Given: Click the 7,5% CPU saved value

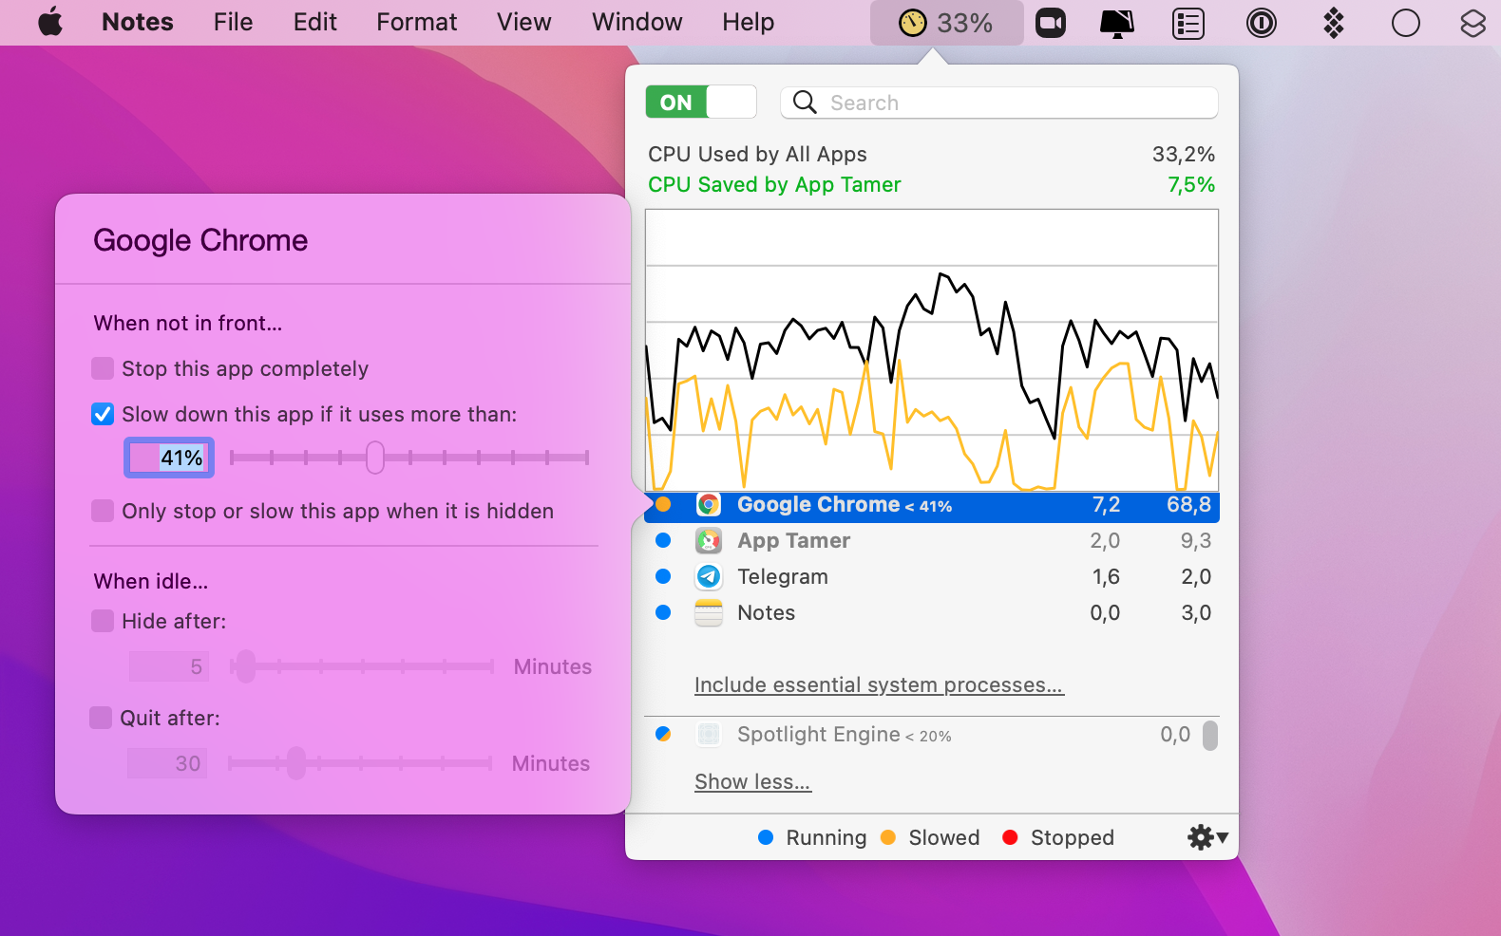Looking at the screenshot, I should tap(1191, 184).
